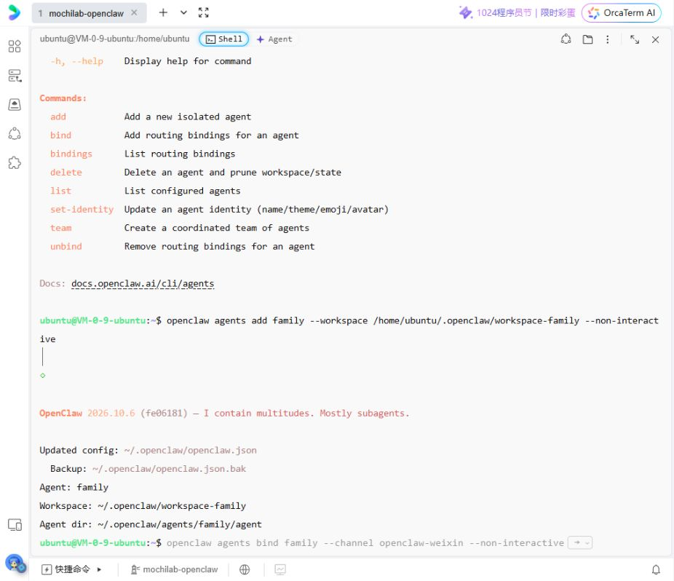
Task: Click the globe icon in status bar
Action: point(245,569)
